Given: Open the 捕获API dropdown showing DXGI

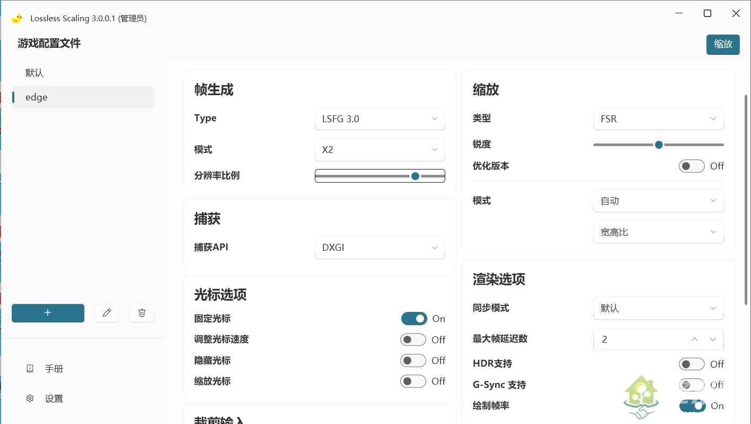Looking at the screenshot, I should [380, 247].
